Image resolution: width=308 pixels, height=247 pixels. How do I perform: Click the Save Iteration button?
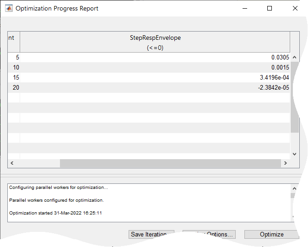click(x=151, y=235)
